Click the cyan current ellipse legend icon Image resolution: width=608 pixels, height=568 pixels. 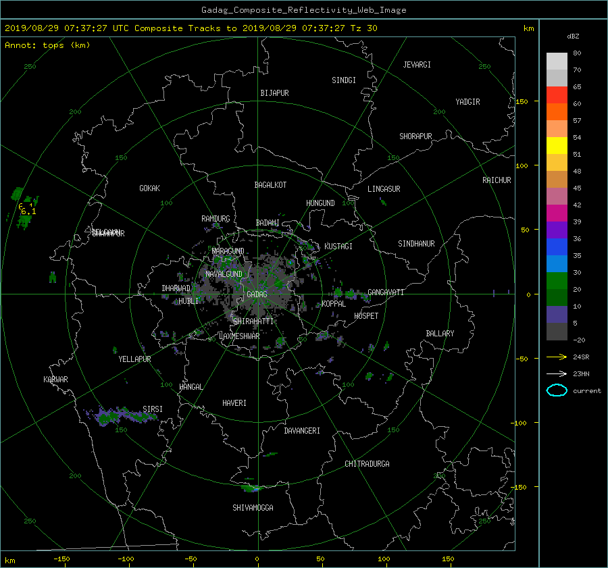[x=557, y=390]
